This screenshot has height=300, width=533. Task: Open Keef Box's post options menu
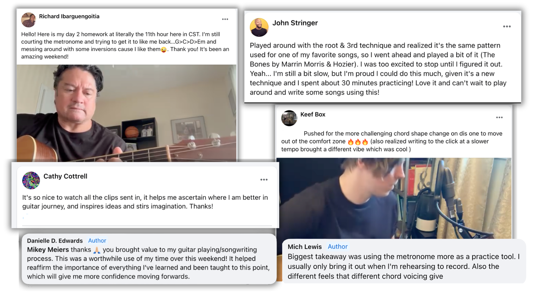coord(499,117)
